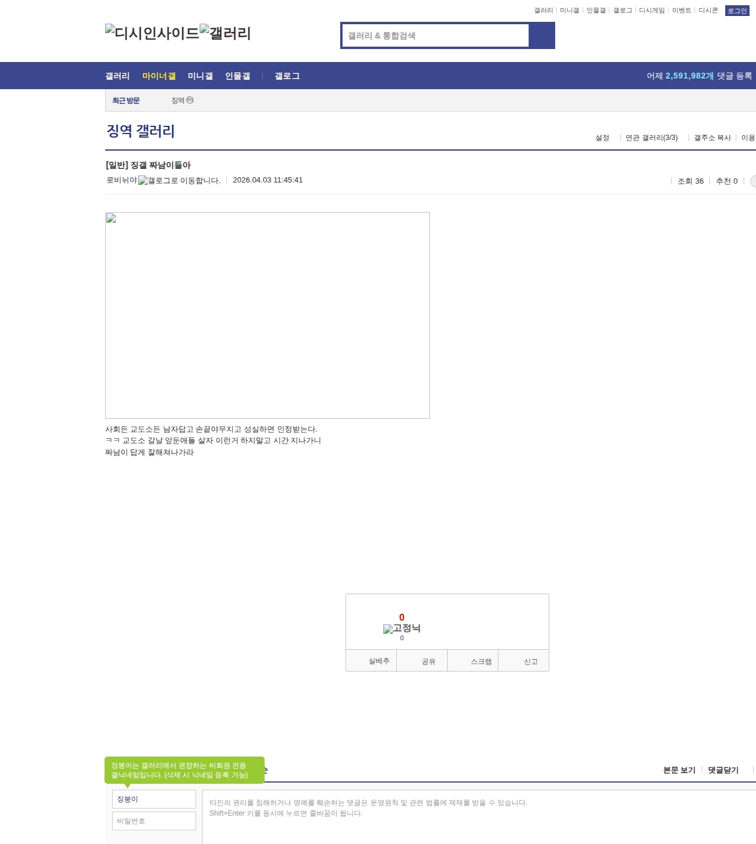The width and height of the screenshot is (756, 844).
Task: Click the 실베추 button
Action: point(379,661)
